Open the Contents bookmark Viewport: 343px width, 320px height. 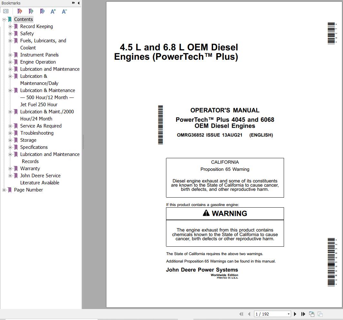[24, 19]
